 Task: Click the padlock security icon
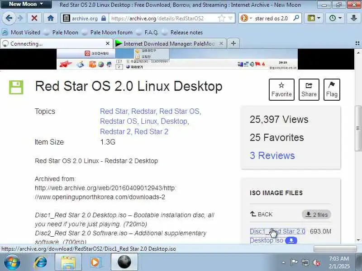click(x=104, y=18)
